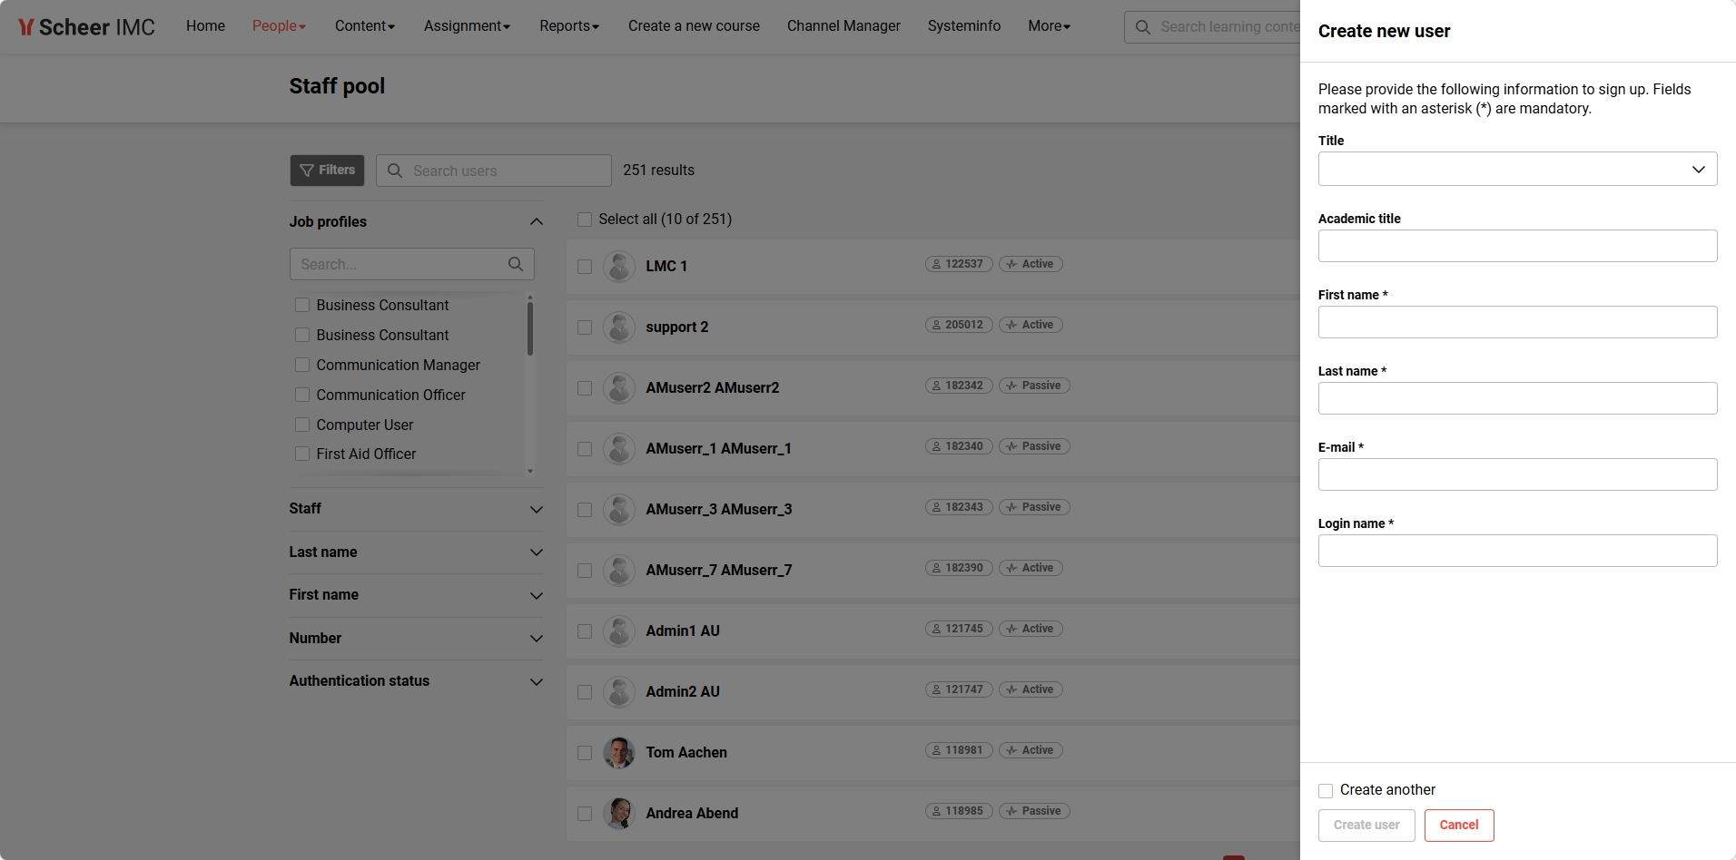Open the Title dropdown
1736x860 pixels.
[x=1517, y=169]
